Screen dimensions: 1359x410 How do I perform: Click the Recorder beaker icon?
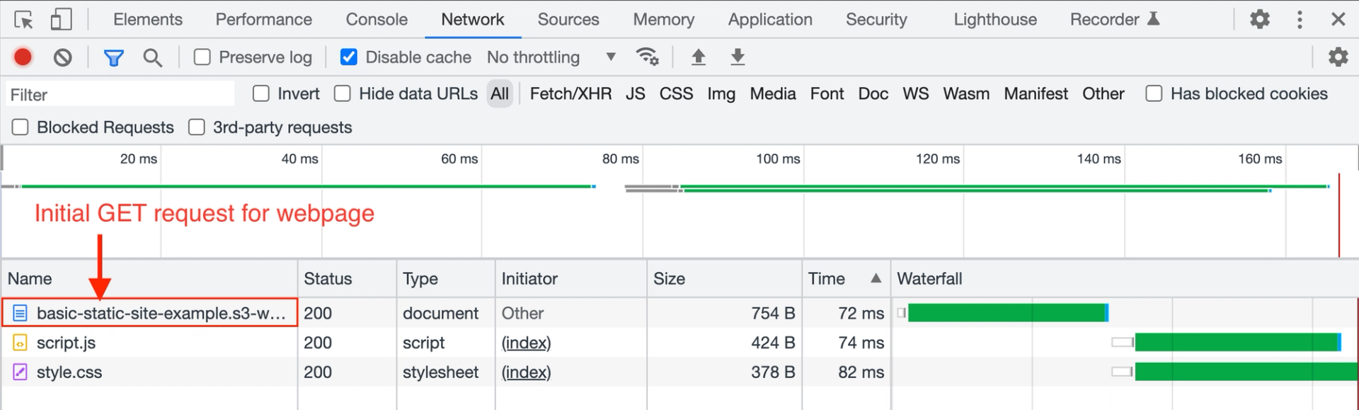click(1153, 18)
